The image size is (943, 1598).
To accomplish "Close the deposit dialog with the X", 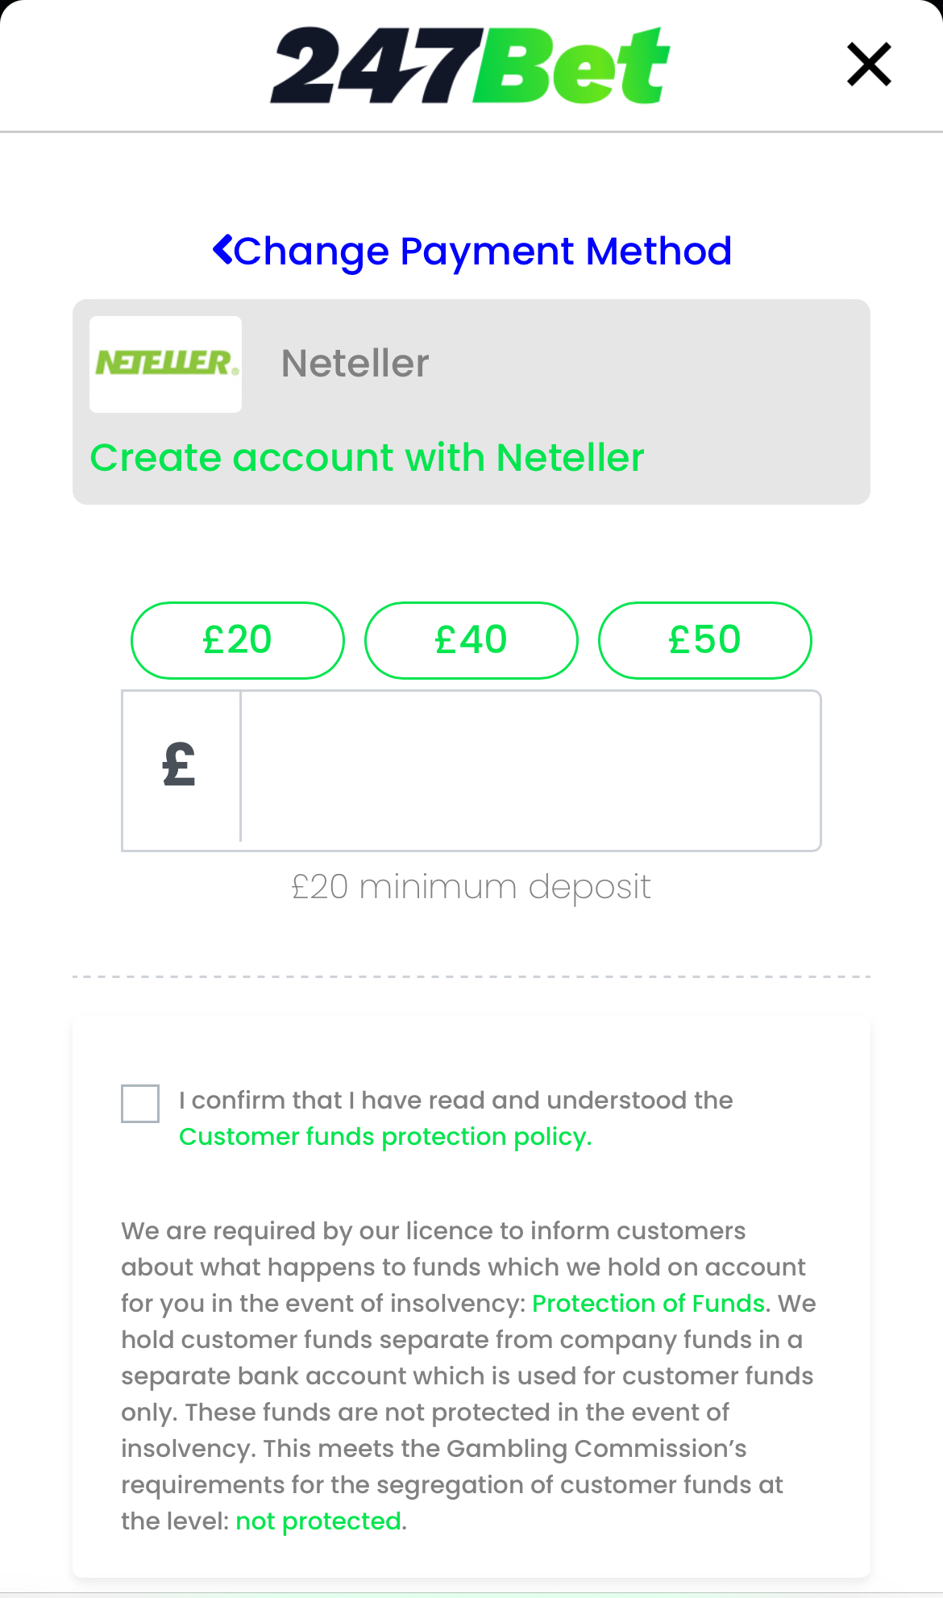I will pos(869,65).
